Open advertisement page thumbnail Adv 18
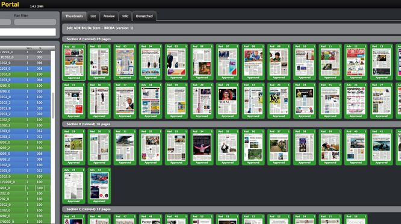Viewport: 401px width, 224px height. [x=151, y=101]
